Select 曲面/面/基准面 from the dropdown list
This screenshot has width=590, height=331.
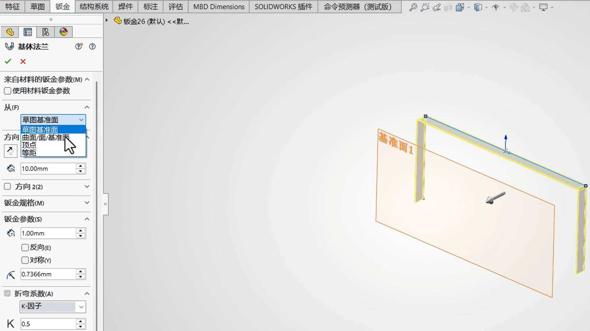coord(45,138)
